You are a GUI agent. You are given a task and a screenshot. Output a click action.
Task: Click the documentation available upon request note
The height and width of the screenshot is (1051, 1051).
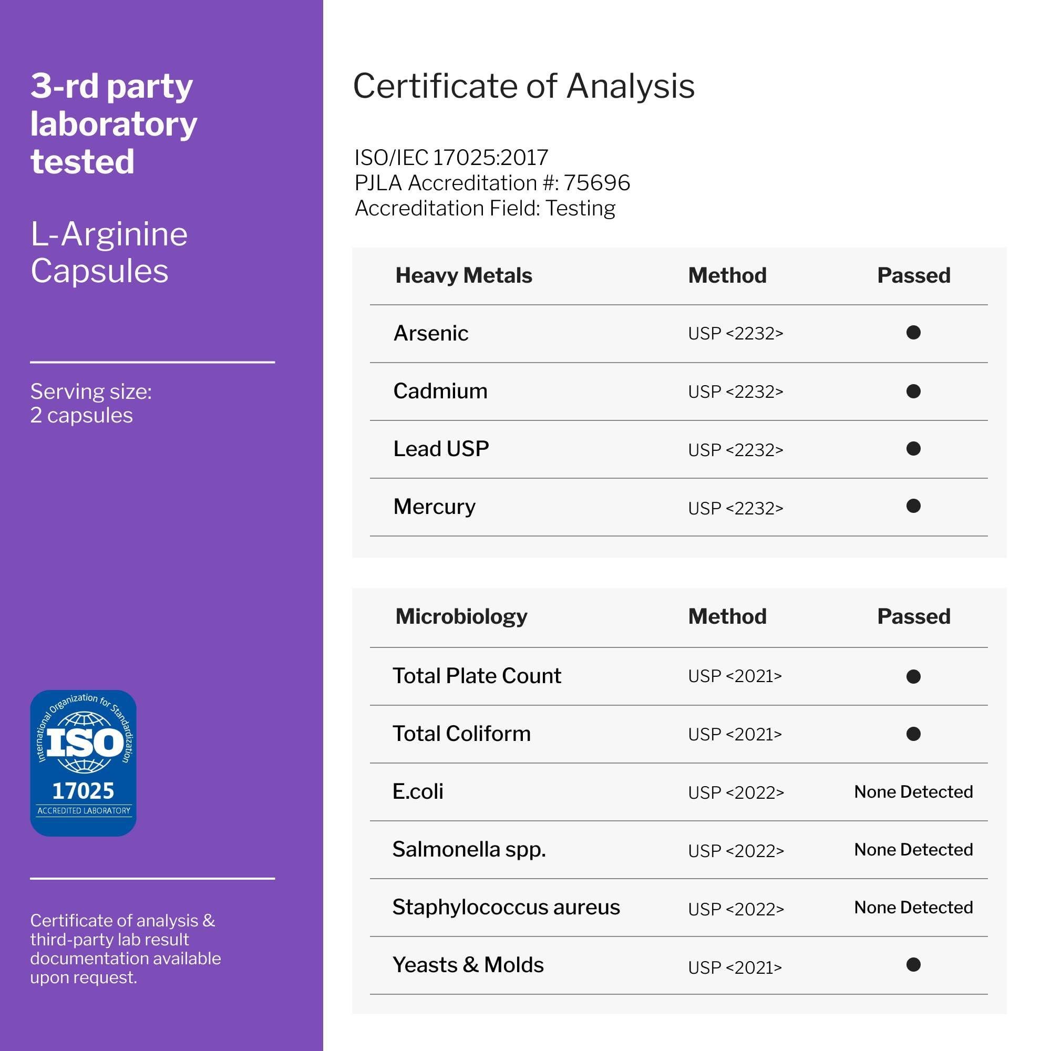click(x=125, y=949)
